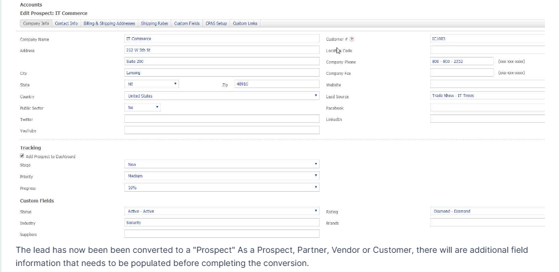Open the Public Sector dropdown
The width and height of the screenshot is (560, 272).
pos(142,107)
